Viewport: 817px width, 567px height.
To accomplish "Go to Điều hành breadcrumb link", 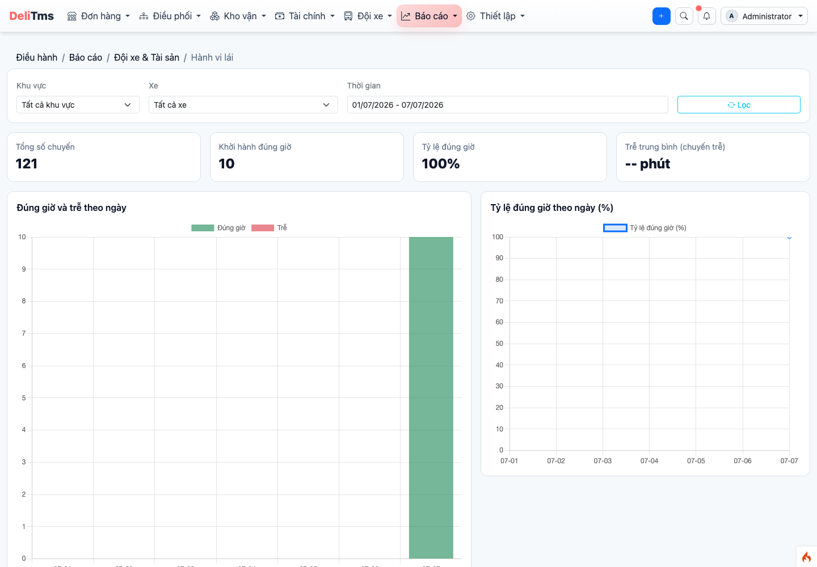I will tap(37, 57).
